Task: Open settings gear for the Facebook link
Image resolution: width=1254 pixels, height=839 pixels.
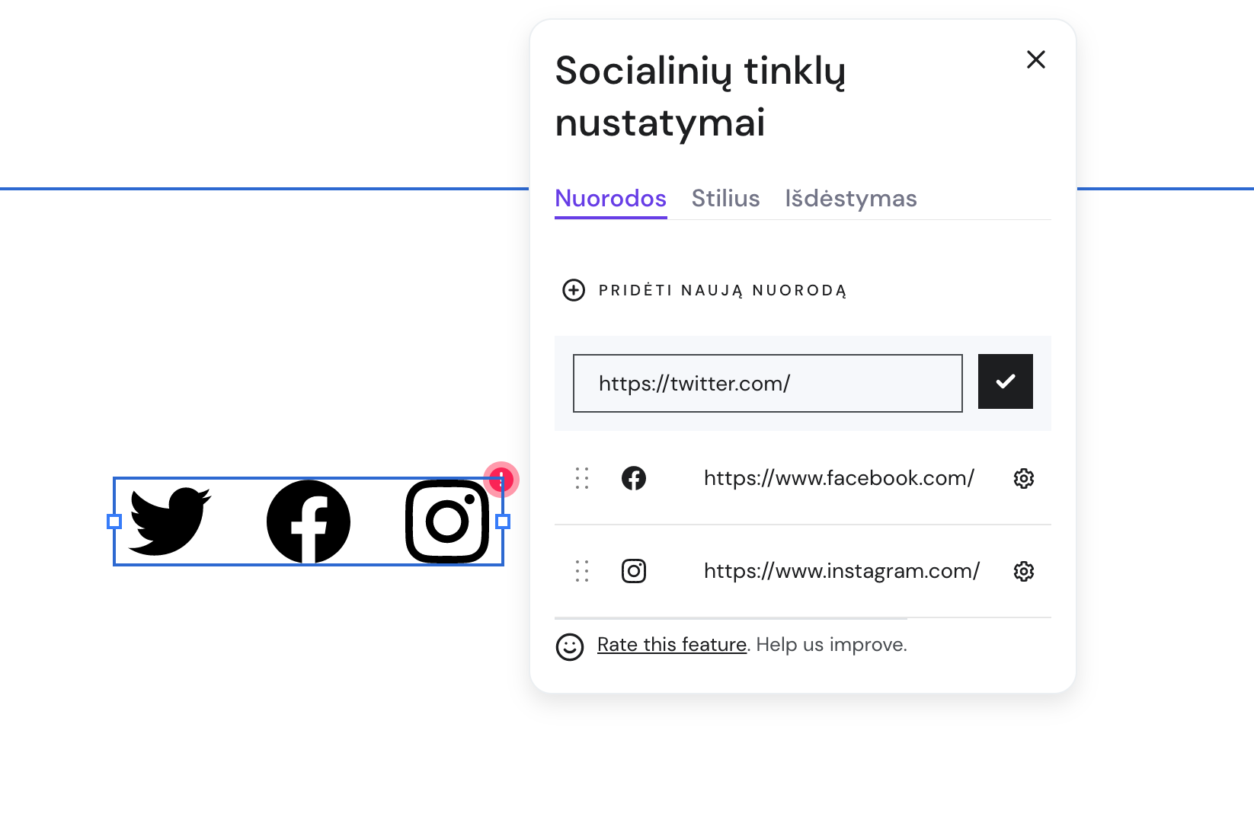Action: (x=1024, y=478)
